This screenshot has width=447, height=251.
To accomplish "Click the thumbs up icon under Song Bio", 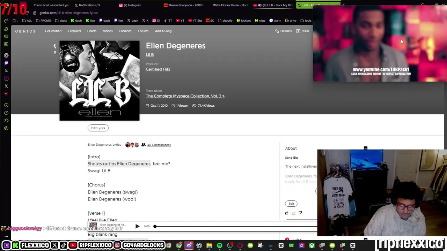I will 287,213.
